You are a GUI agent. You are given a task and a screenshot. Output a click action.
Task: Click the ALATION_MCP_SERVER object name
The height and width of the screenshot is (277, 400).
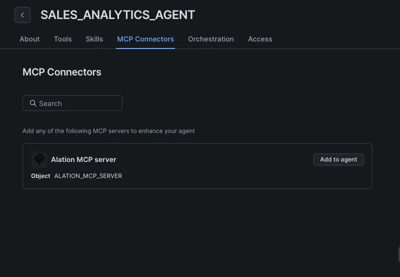pyautogui.click(x=88, y=176)
